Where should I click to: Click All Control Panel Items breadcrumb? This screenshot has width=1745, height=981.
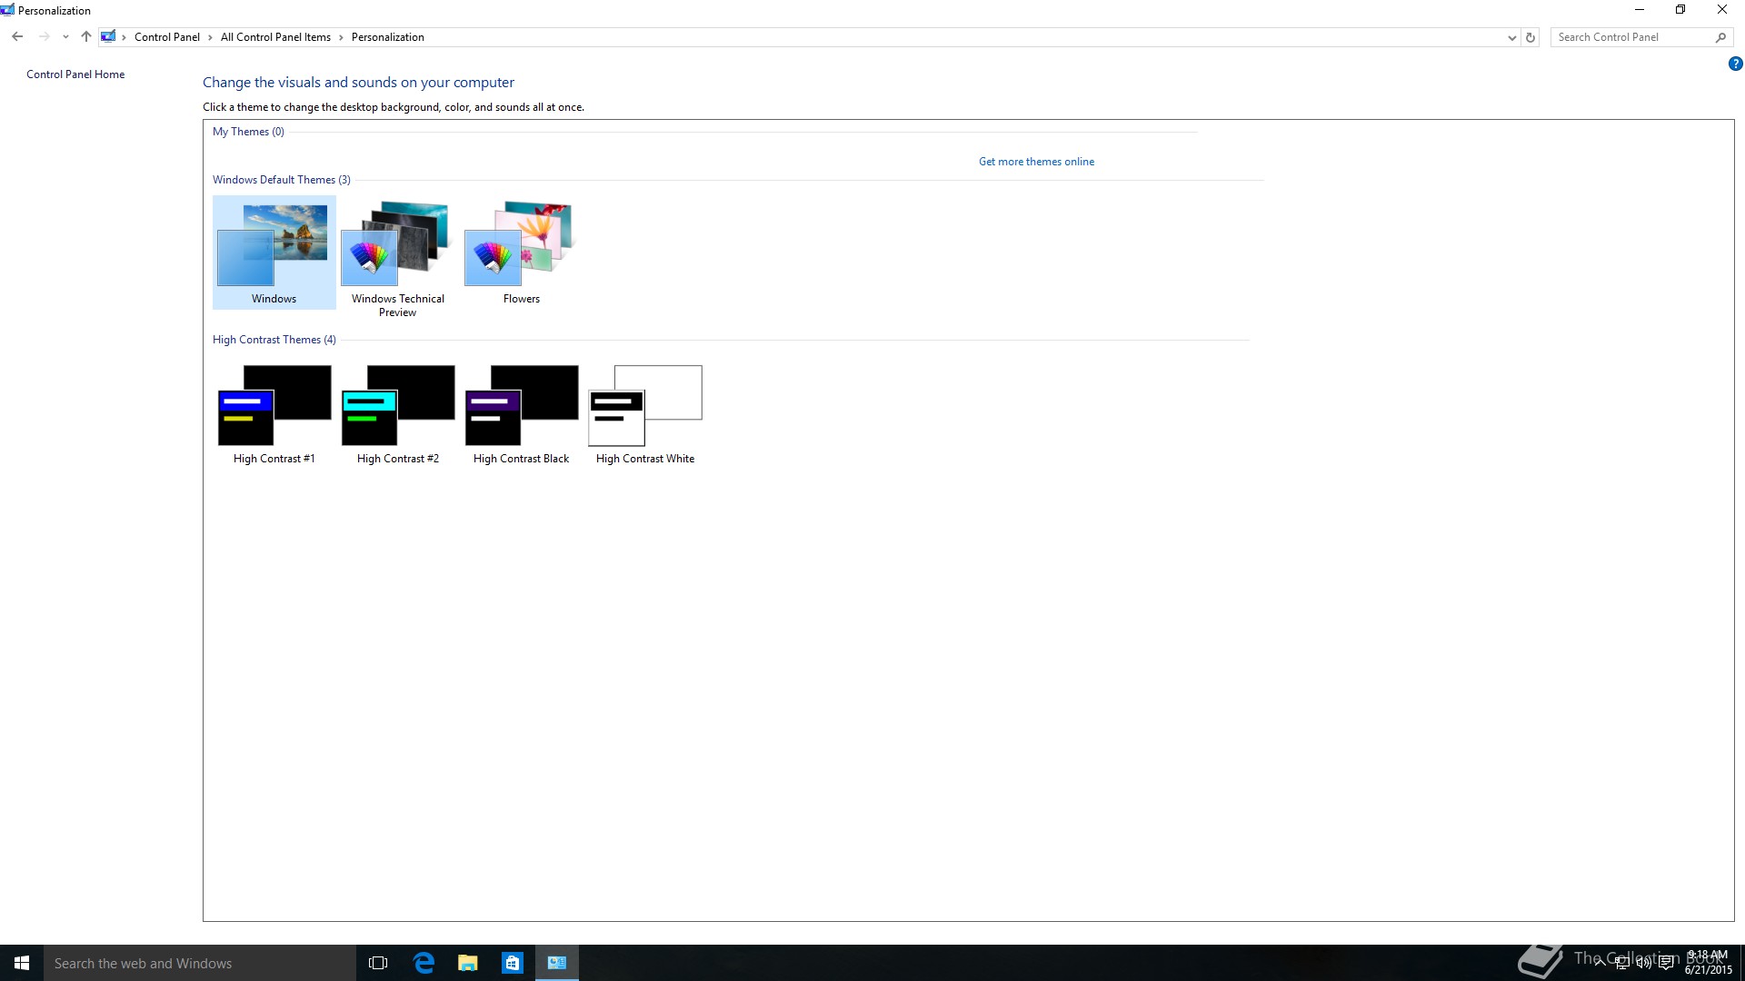coord(275,37)
